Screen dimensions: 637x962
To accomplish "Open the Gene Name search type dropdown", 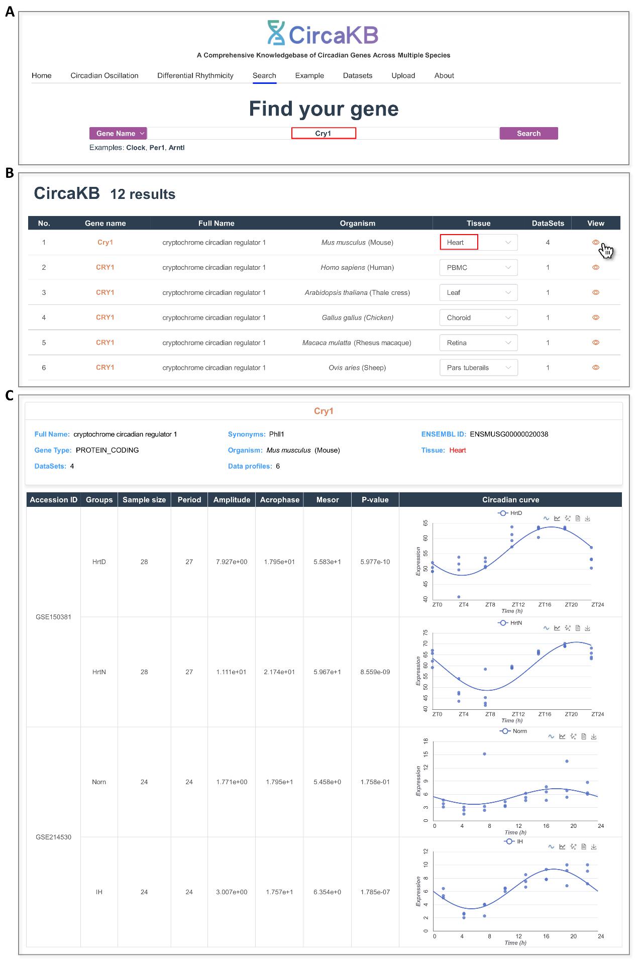I will coord(118,134).
